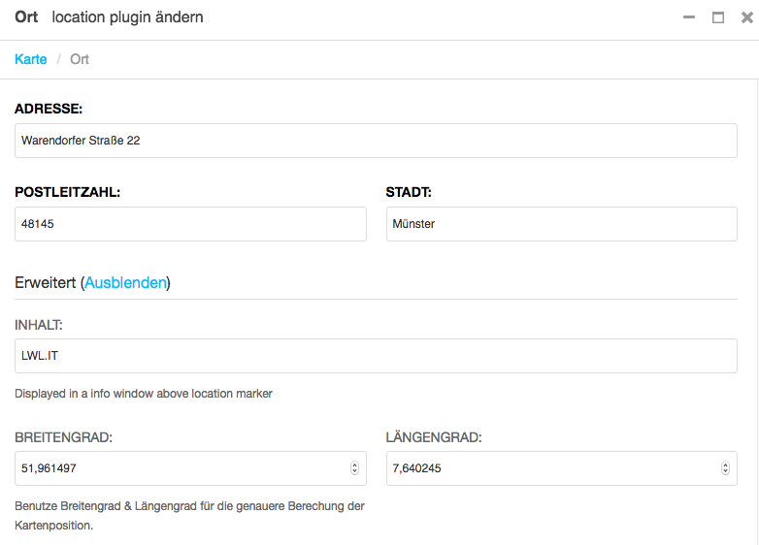This screenshot has width=759, height=545.
Task: Click the STADT field label
Action: [409, 192]
